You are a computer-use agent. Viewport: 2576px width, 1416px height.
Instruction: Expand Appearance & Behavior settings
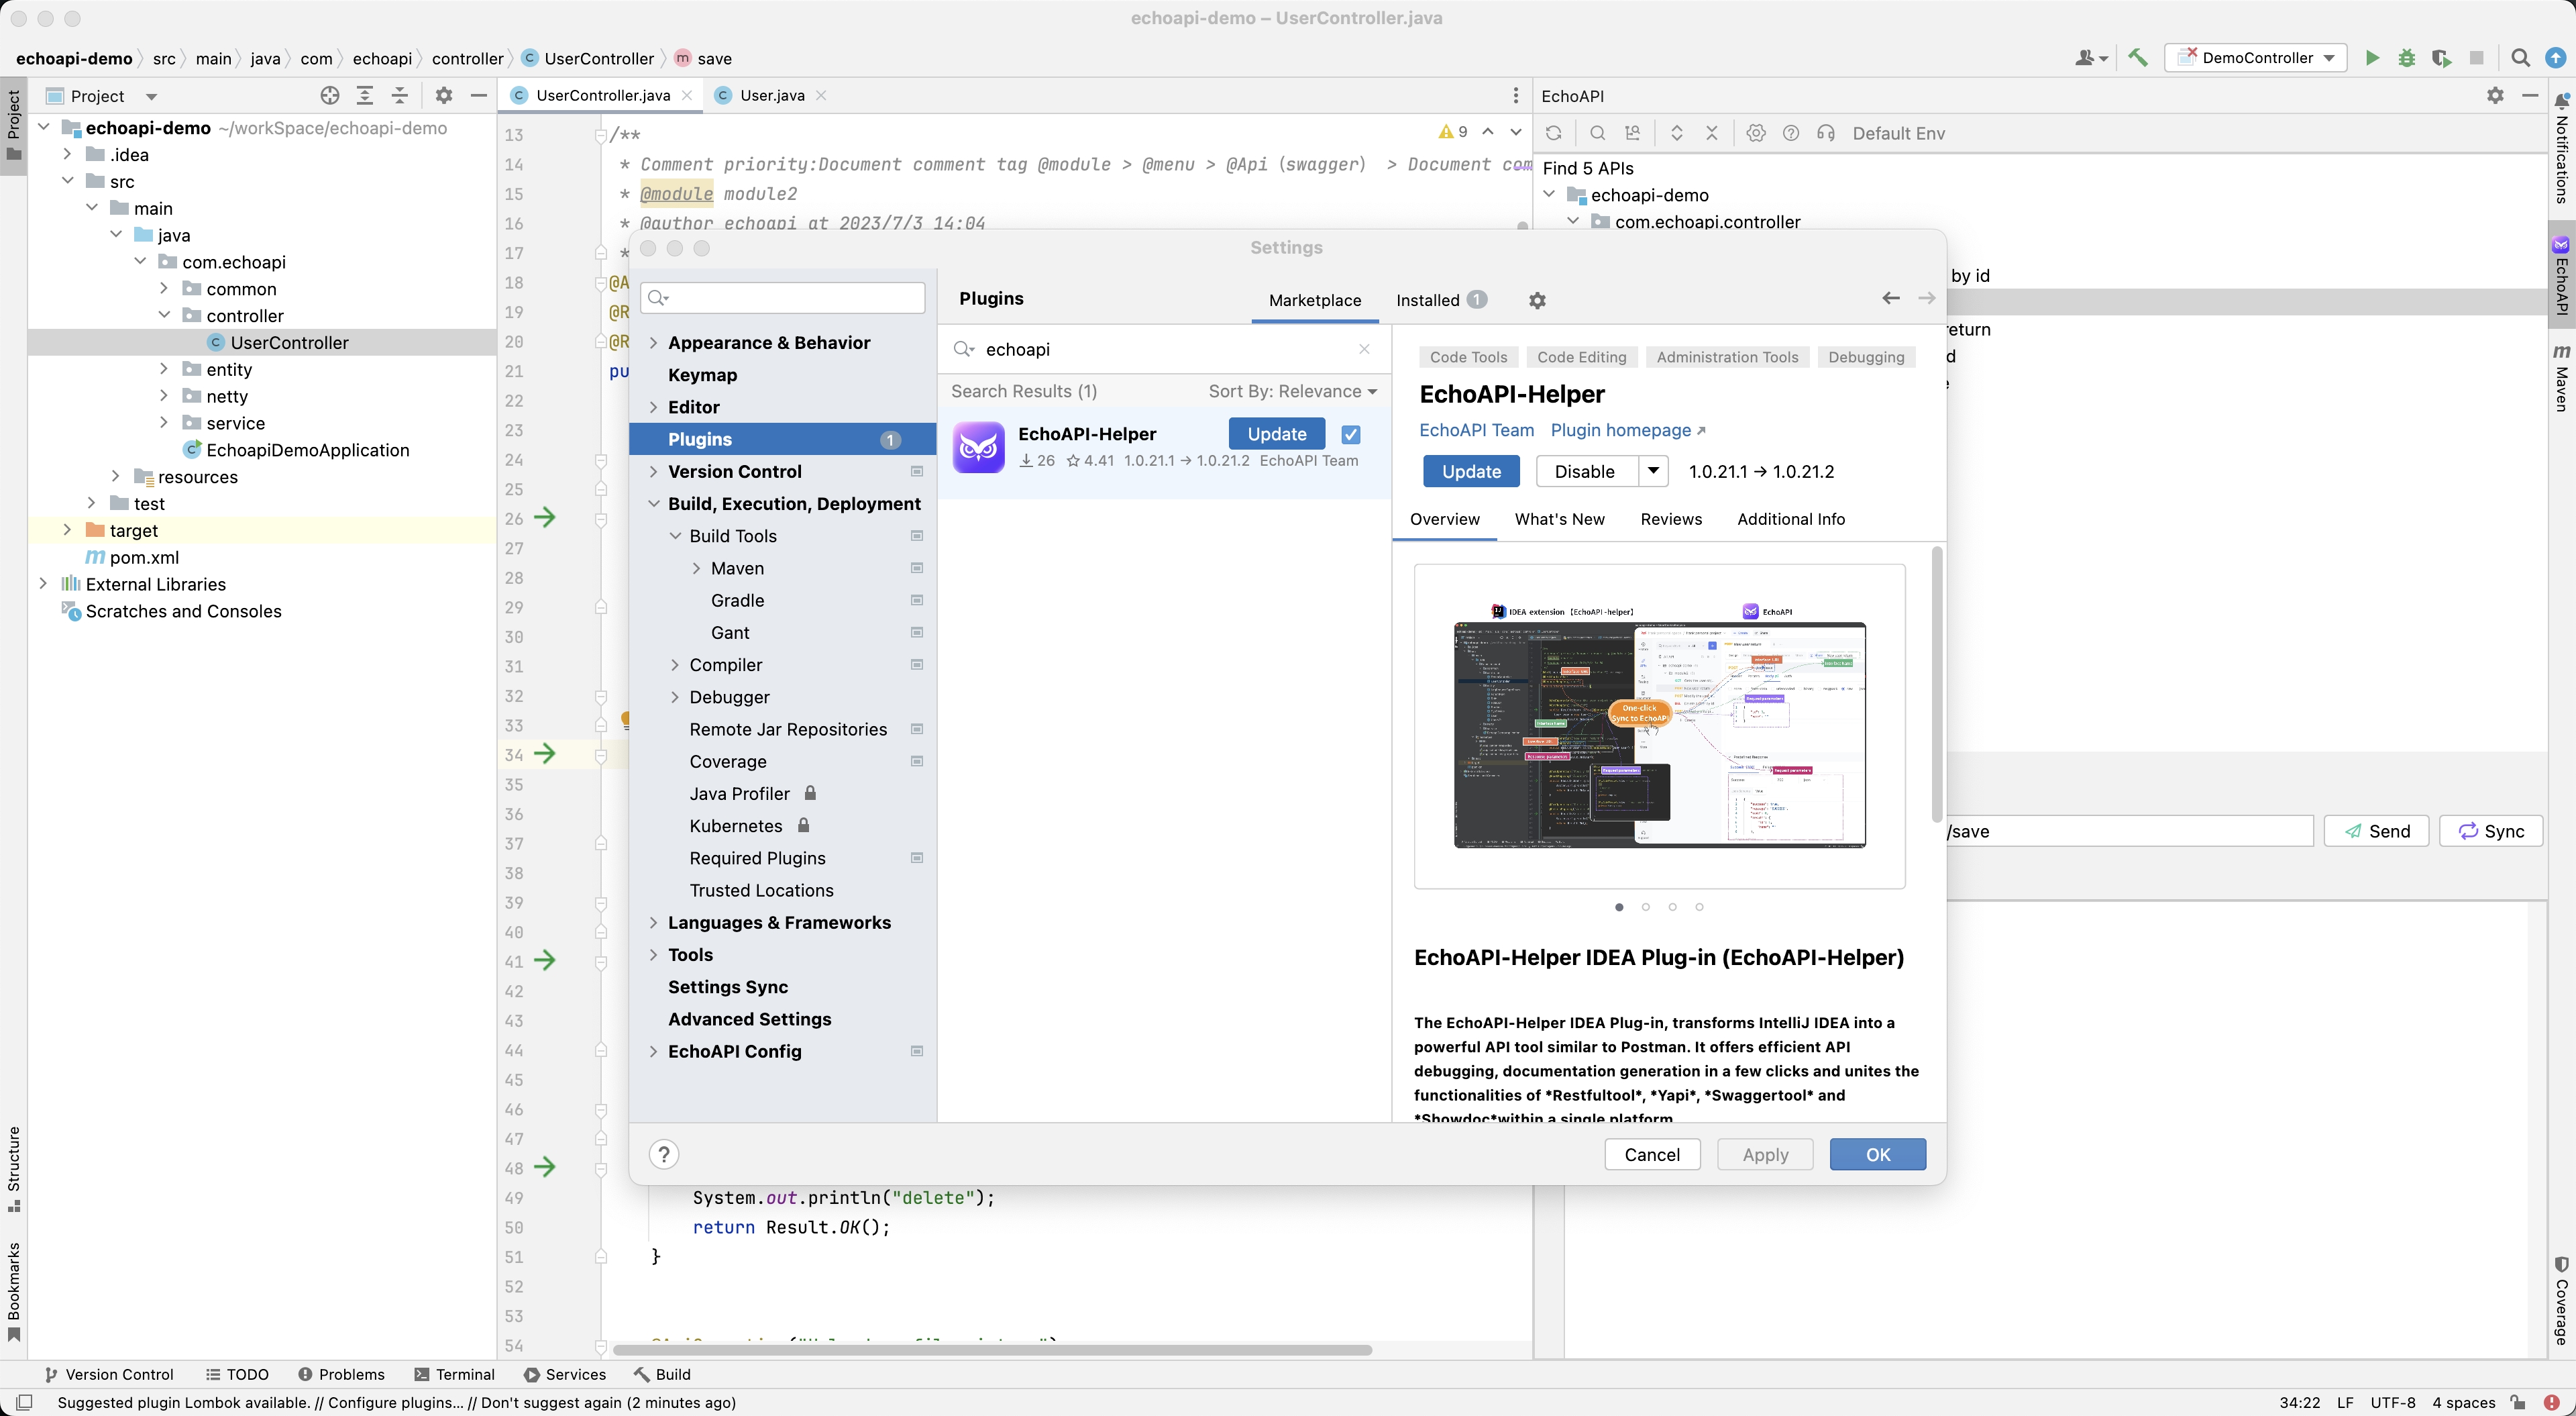click(653, 342)
